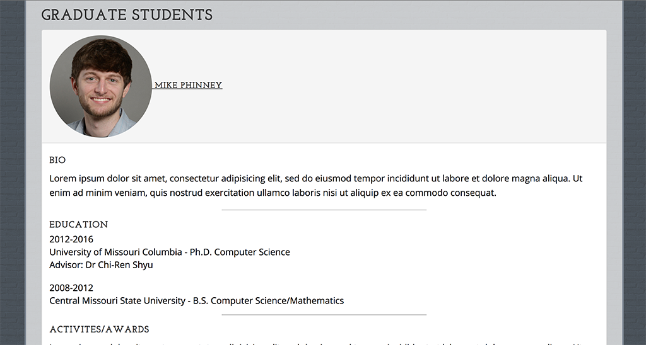Click the BIO section heading
The width and height of the screenshot is (646, 345).
pos(57,160)
